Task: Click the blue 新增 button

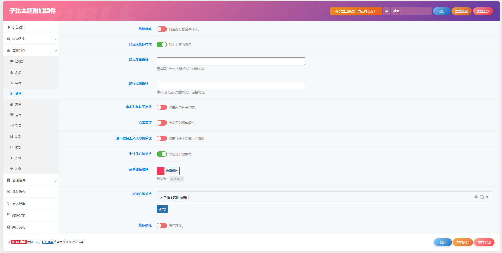Action: [x=162, y=209]
